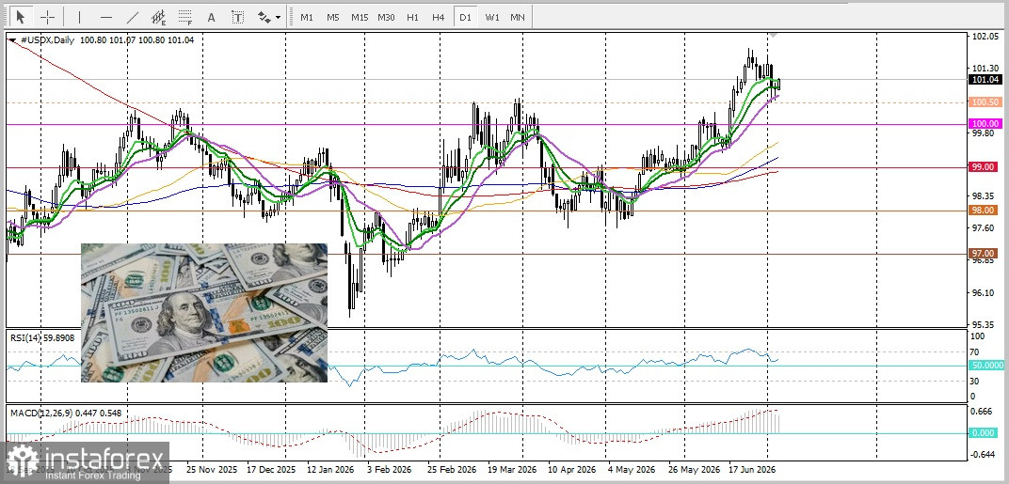1009x484 pixels.
Task: Switch chart to H4 timeframe
Action: click(x=439, y=17)
